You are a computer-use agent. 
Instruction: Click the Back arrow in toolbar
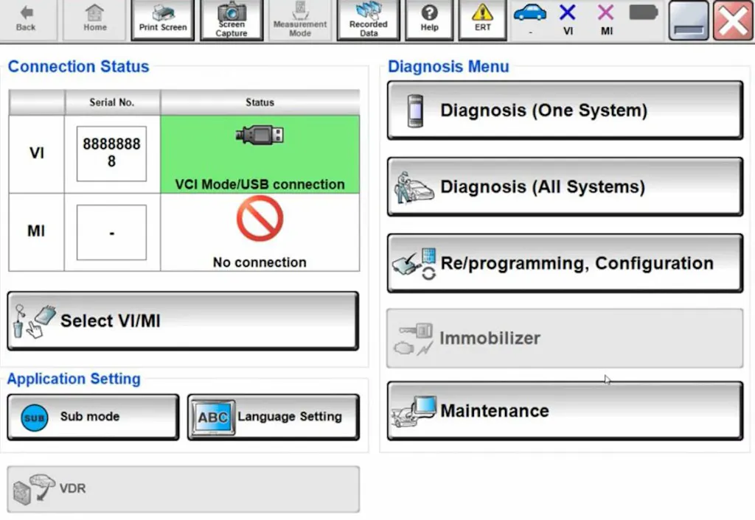[x=27, y=19]
